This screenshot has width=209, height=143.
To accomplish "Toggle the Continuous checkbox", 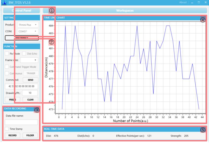I will 7,73.
